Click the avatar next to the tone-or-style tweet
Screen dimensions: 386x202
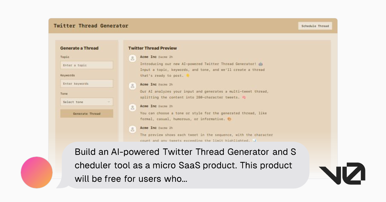tap(132, 107)
